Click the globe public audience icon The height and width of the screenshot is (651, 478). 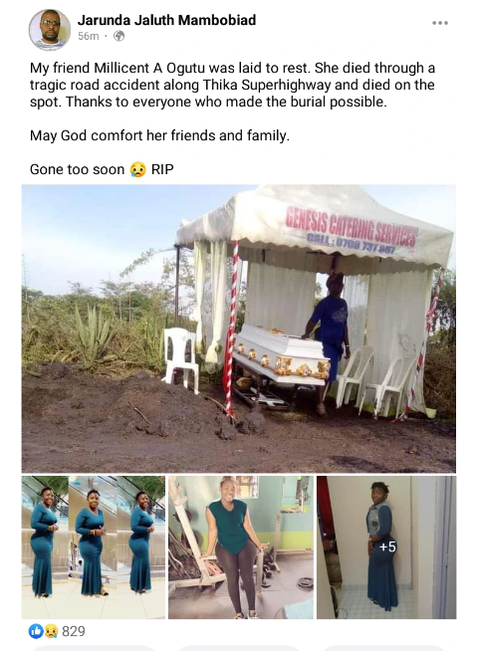click(119, 36)
